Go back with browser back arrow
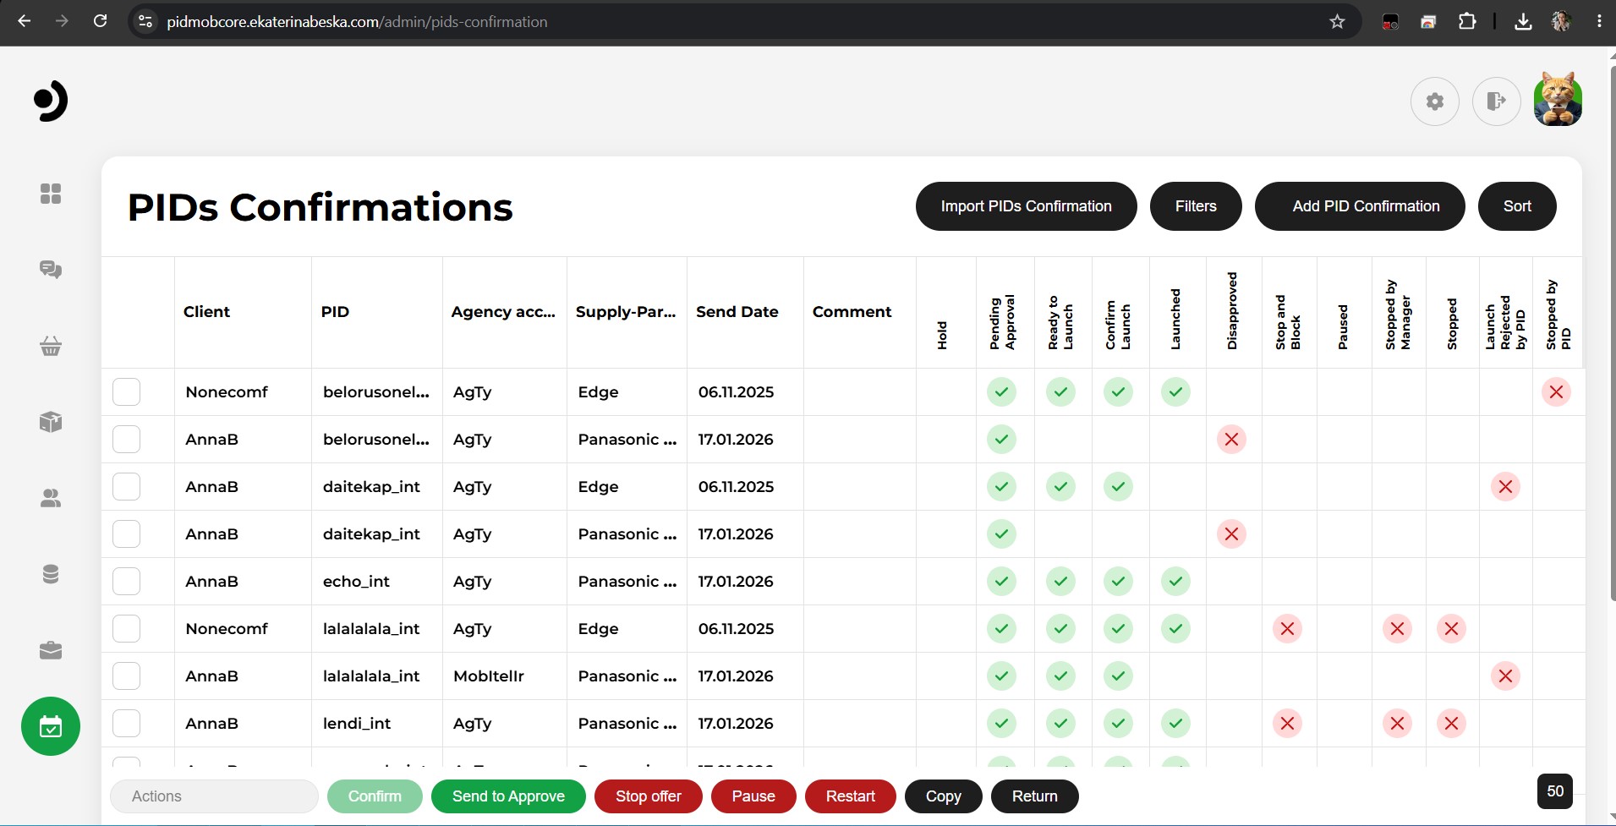Viewport: 1616px width, 826px height. pyautogui.click(x=24, y=21)
